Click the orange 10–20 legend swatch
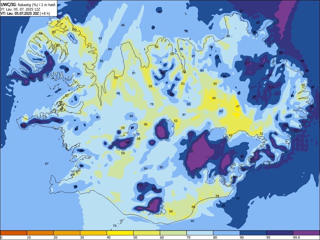The height and width of the screenshot is (240, 320). tap(40, 233)
